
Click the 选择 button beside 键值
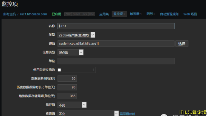[x=182, y=44]
